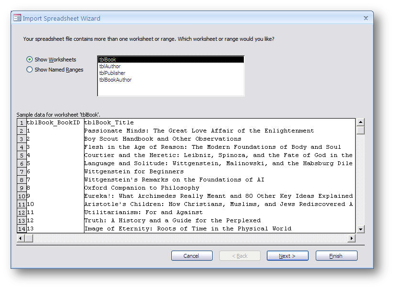Click the down arrow of the vertical scrollbar
394x289 pixels.
[x=360, y=229]
